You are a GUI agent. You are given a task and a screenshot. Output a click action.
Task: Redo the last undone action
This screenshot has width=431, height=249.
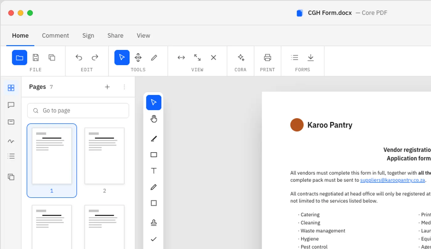(95, 58)
